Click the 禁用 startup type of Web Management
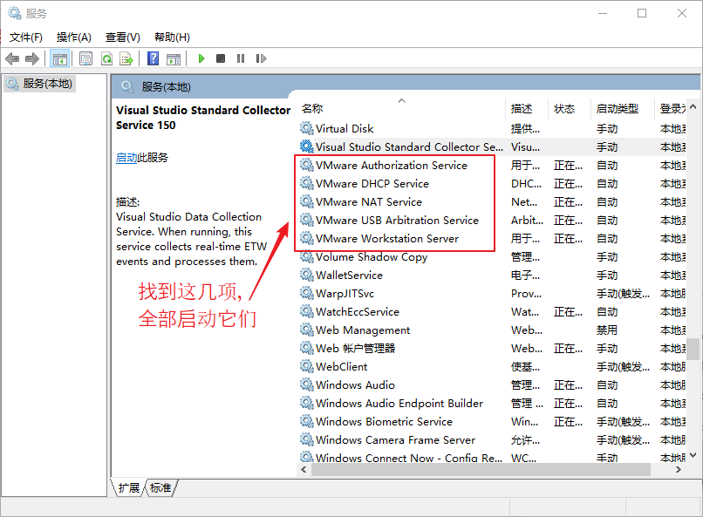Viewport: 703px width, 517px height. [x=606, y=330]
